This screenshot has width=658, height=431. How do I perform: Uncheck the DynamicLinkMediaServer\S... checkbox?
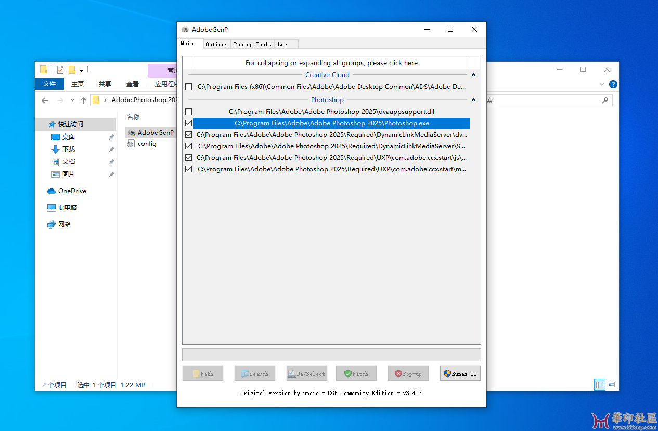coord(189,146)
